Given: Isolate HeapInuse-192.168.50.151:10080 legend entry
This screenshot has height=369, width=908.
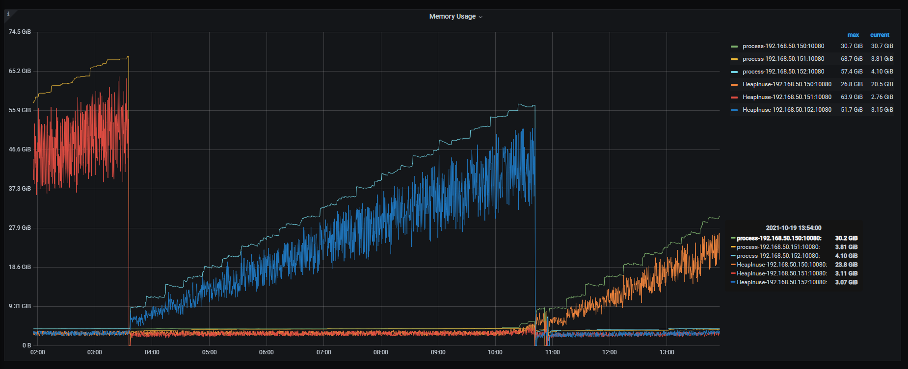Looking at the screenshot, I should pos(787,97).
